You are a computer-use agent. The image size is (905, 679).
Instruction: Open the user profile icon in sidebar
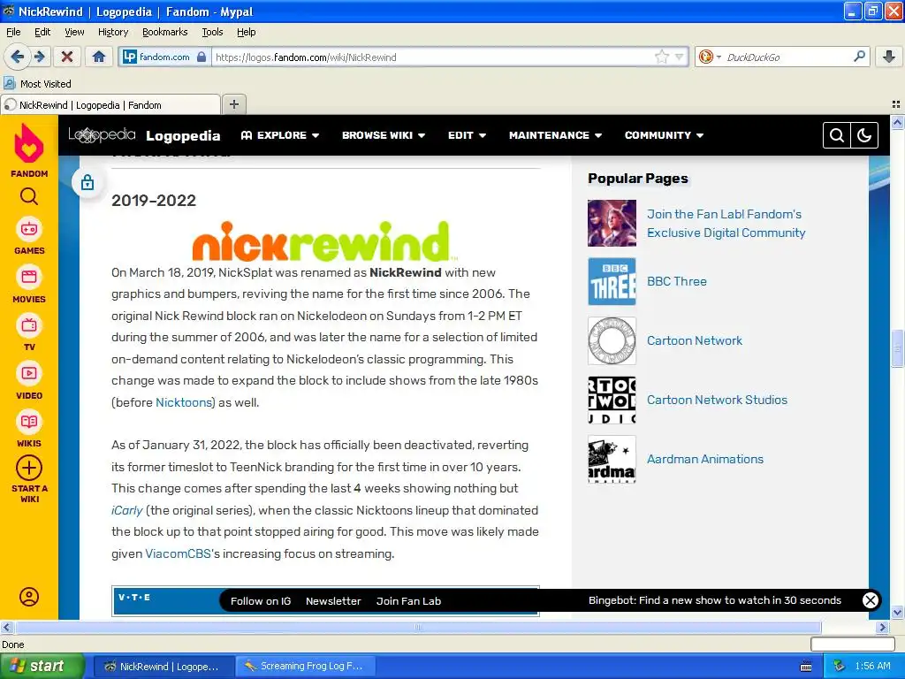29,597
